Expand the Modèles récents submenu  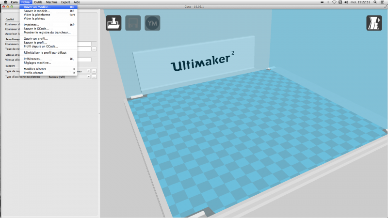(48, 69)
